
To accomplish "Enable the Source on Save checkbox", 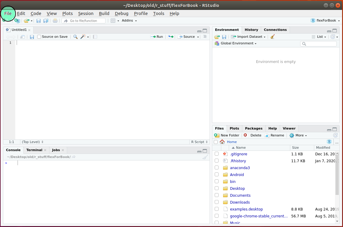I will [x=39, y=37].
